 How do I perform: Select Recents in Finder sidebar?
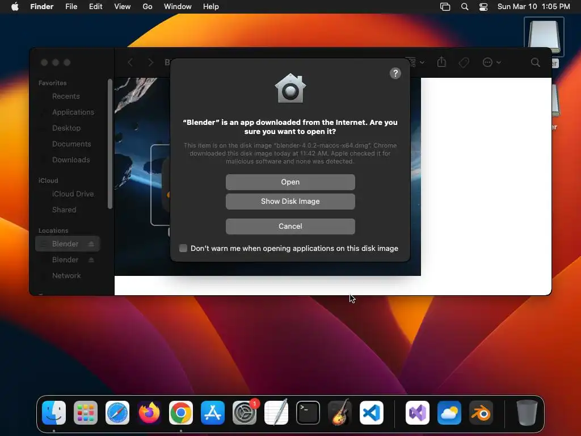[x=66, y=97]
